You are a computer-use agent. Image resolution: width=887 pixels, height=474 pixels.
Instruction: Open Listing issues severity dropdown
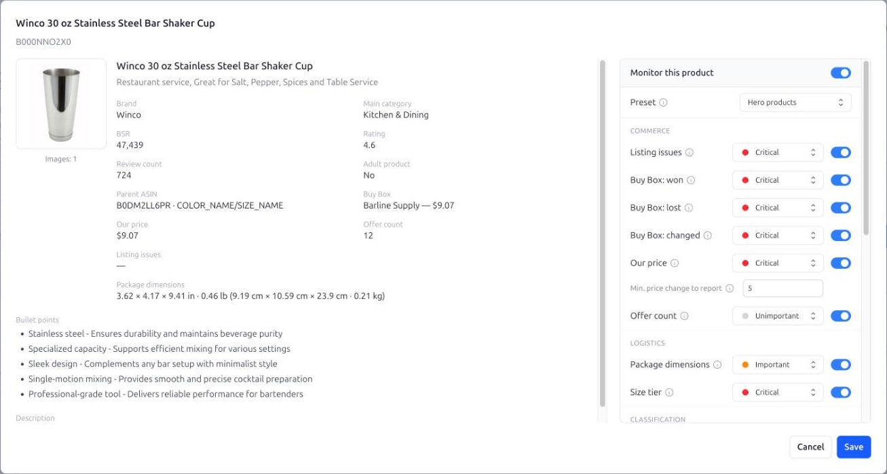[x=778, y=153]
